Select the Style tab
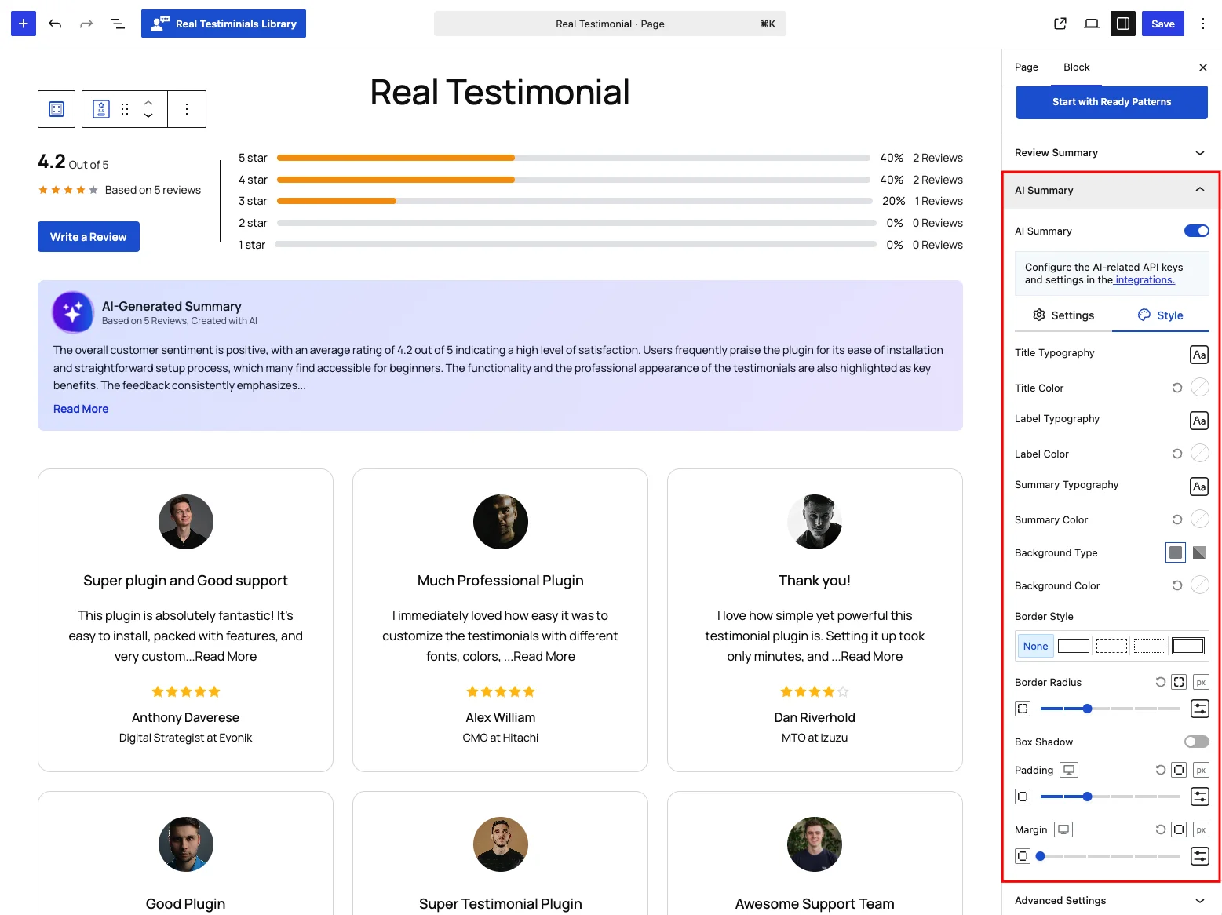The image size is (1222, 915). point(1161,315)
